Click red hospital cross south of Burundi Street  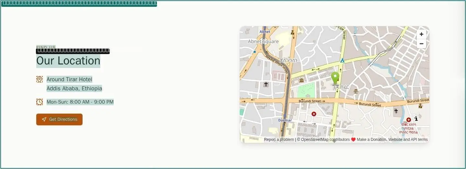314,114
